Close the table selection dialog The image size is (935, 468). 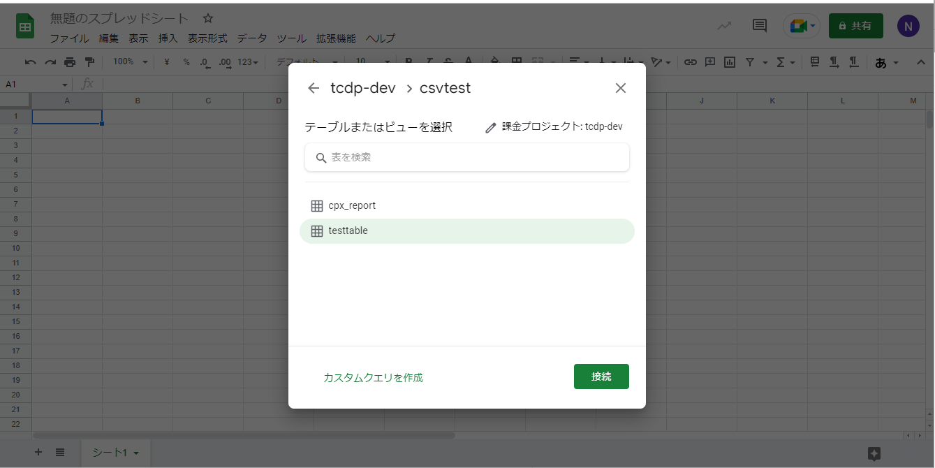click(620, 88)
